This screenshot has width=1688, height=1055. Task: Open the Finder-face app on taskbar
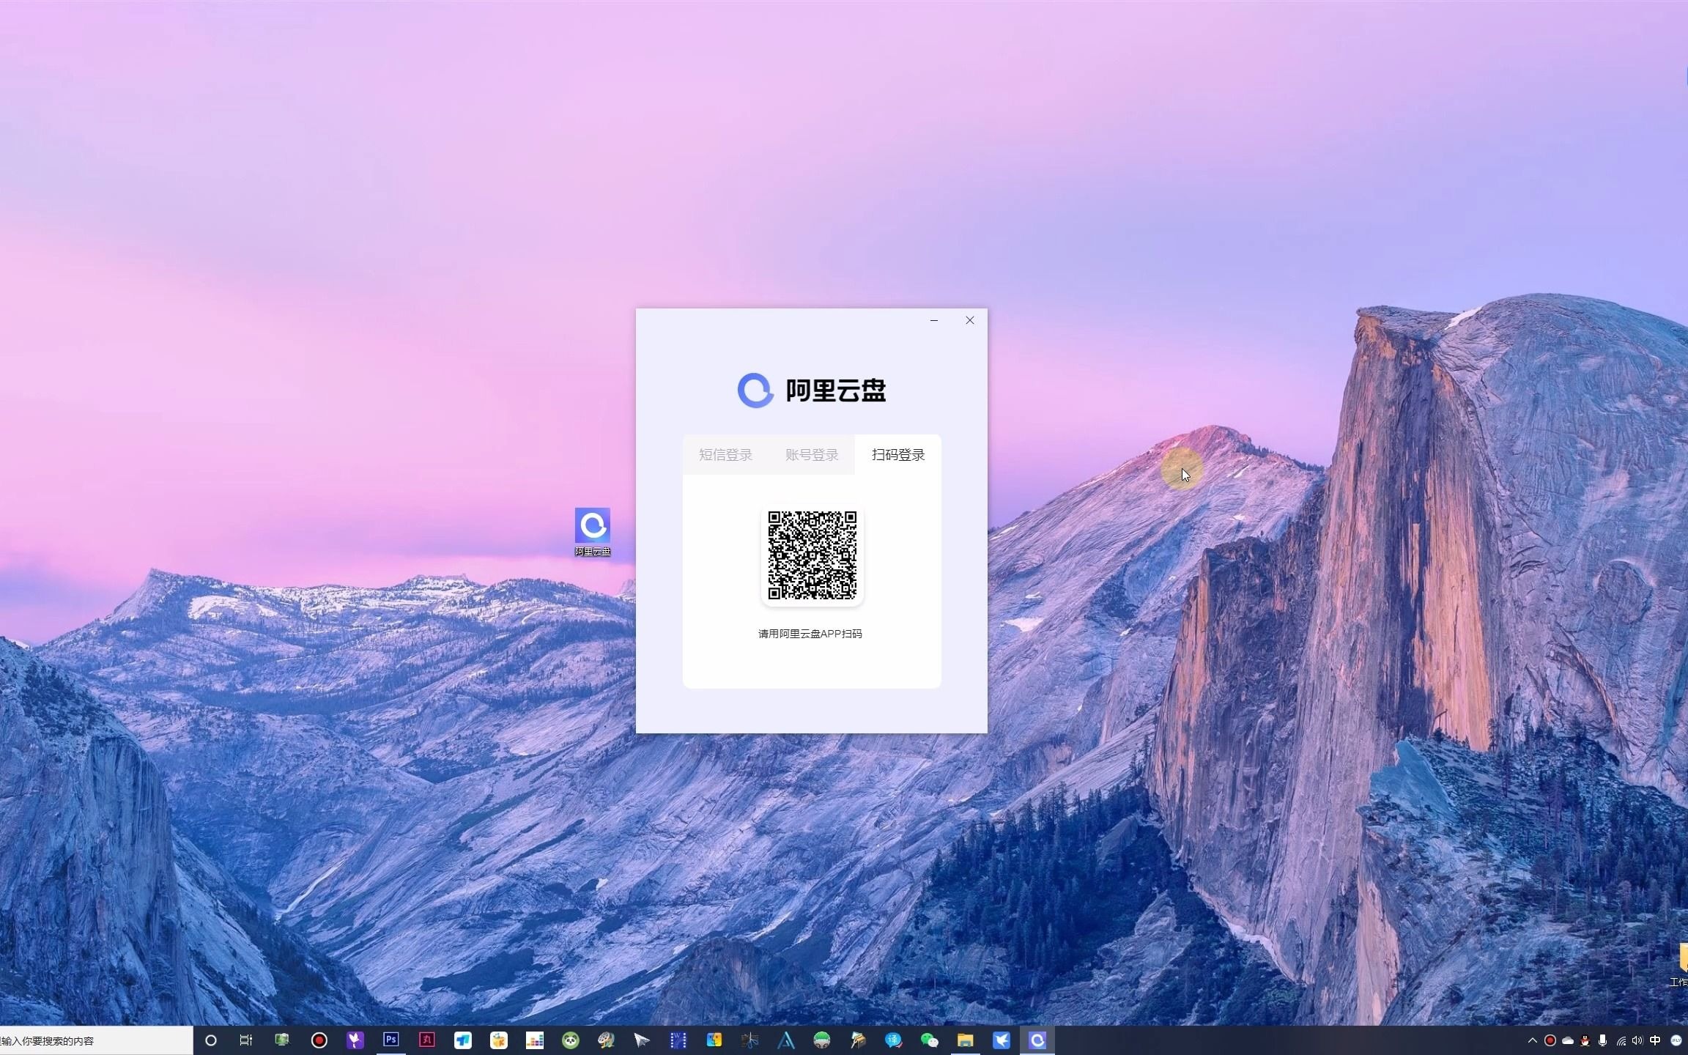(714, 1040)
